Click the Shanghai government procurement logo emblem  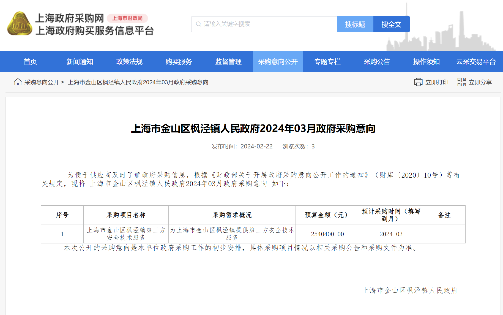click(x=20, y=23)
